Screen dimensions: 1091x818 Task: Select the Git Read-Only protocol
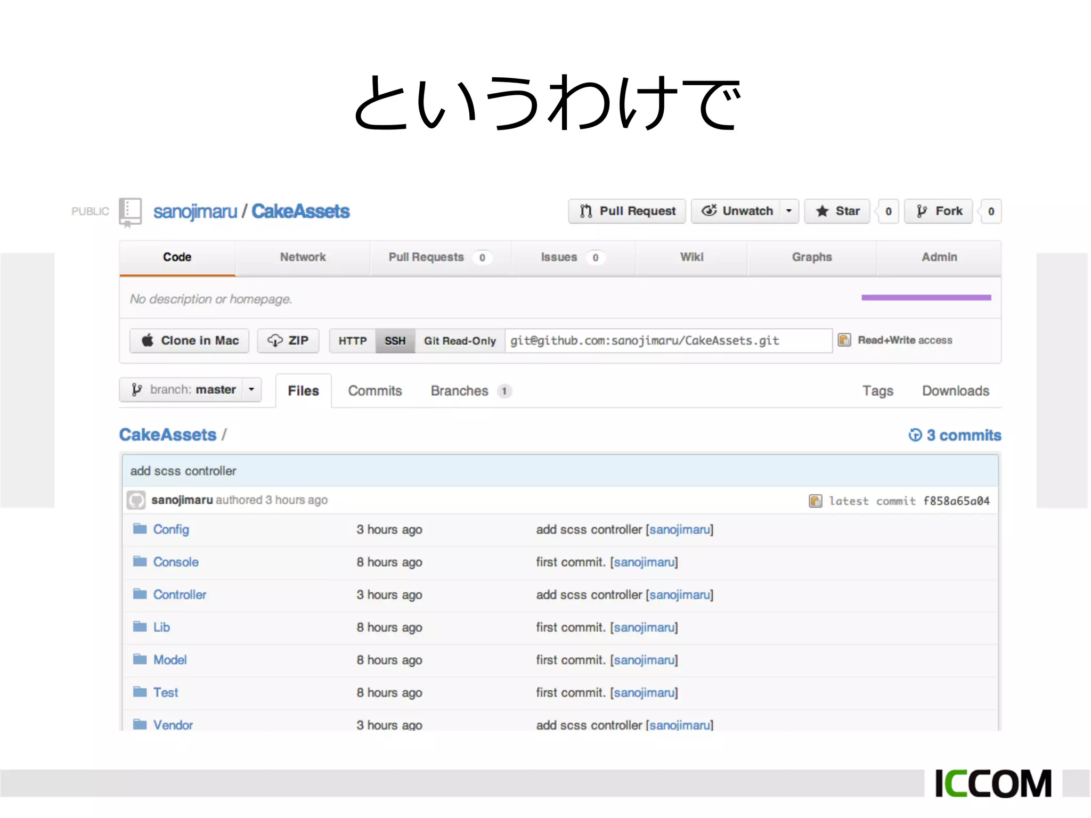tap(460, 341)
